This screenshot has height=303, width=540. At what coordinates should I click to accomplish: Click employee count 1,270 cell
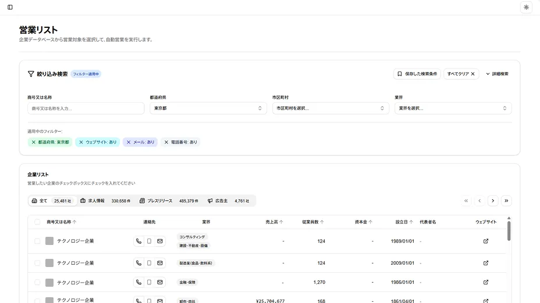[x=319, y=282]
